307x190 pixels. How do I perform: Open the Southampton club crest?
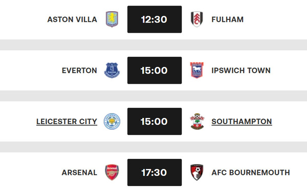coord(197,122)
